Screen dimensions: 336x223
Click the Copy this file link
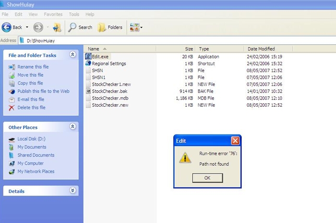coord(30,83)
